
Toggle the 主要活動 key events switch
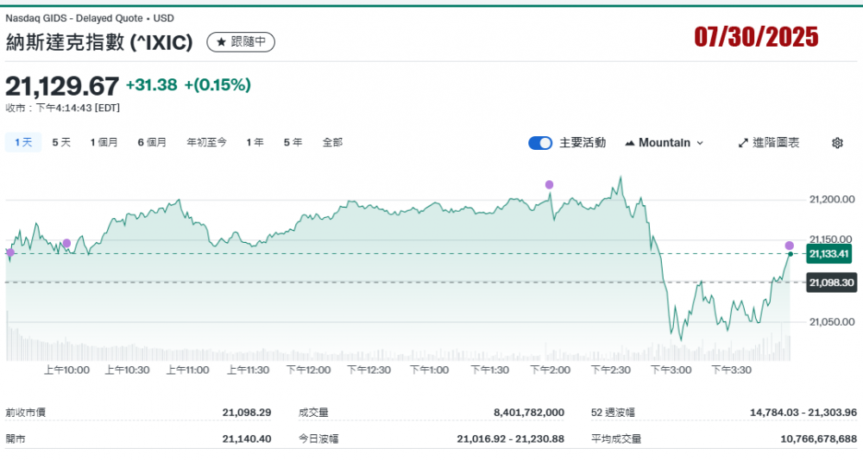click(x=540, y=143)
